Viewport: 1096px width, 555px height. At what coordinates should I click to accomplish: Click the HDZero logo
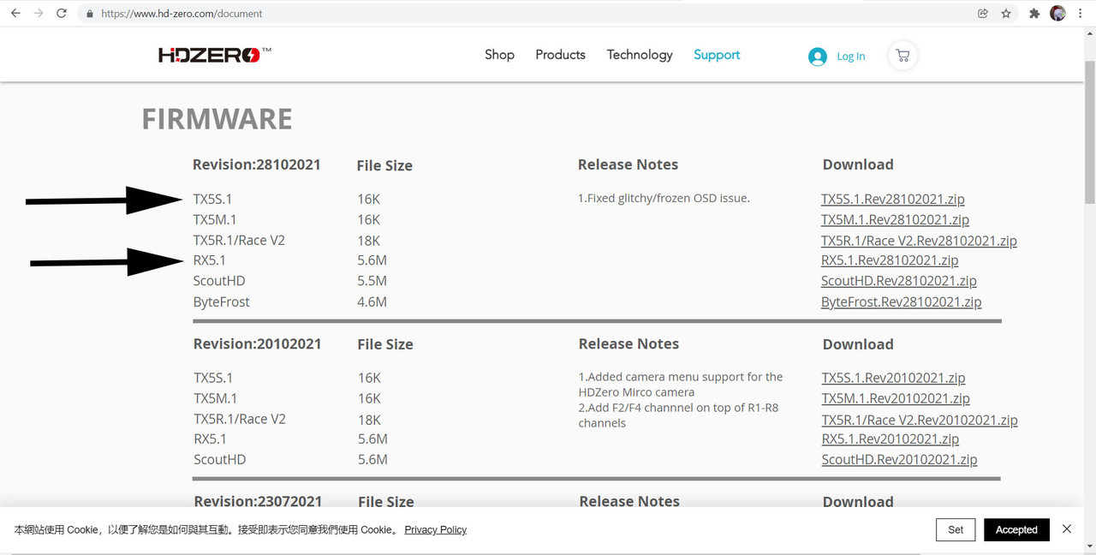point(214,55)
